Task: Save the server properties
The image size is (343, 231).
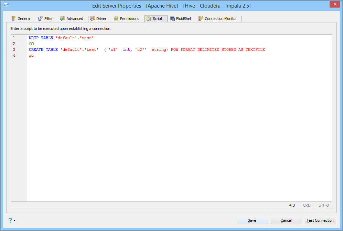Action: (252, 220)
